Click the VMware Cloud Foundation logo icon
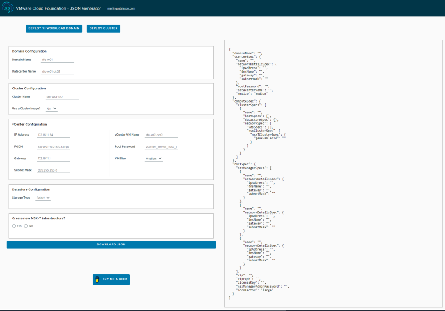 [x=8, y=8]
